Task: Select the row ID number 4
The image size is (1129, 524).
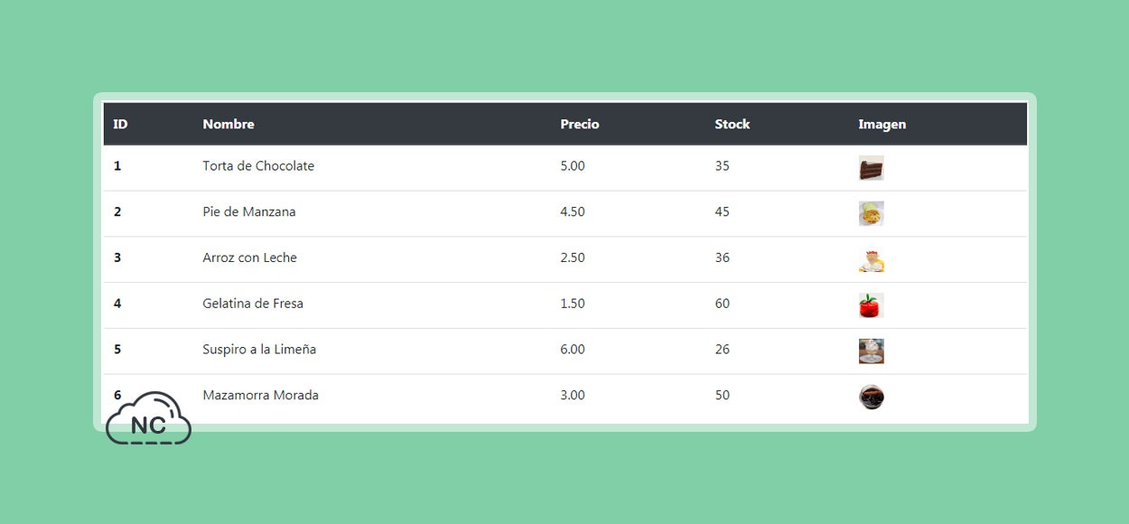Action: [x=117, y=304]
